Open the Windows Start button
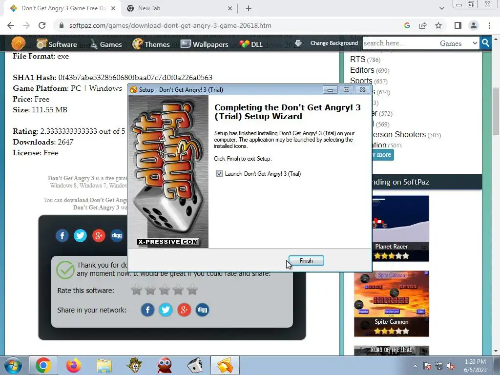The image size is (500, 375). [13, 365]
